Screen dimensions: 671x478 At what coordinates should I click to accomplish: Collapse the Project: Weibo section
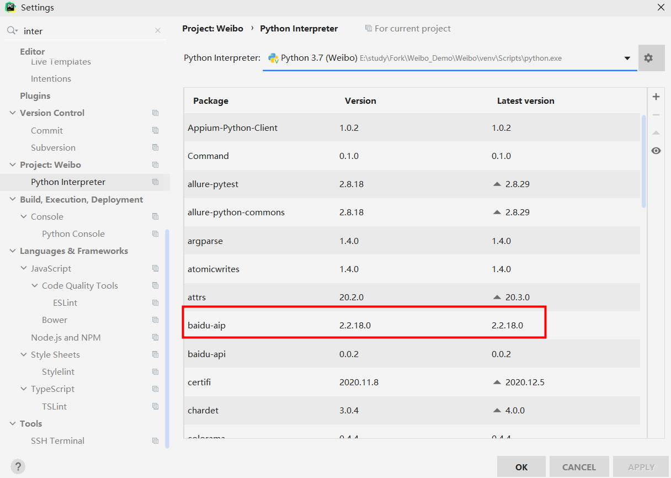(13, 164)
